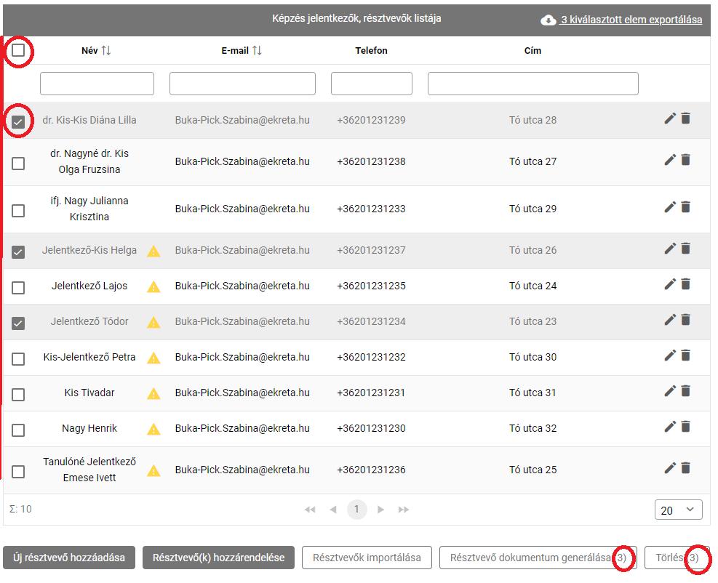Viewport: 718px width, 583px height.
Task: Focus the E-mail filter field
Action: point(242,84)
